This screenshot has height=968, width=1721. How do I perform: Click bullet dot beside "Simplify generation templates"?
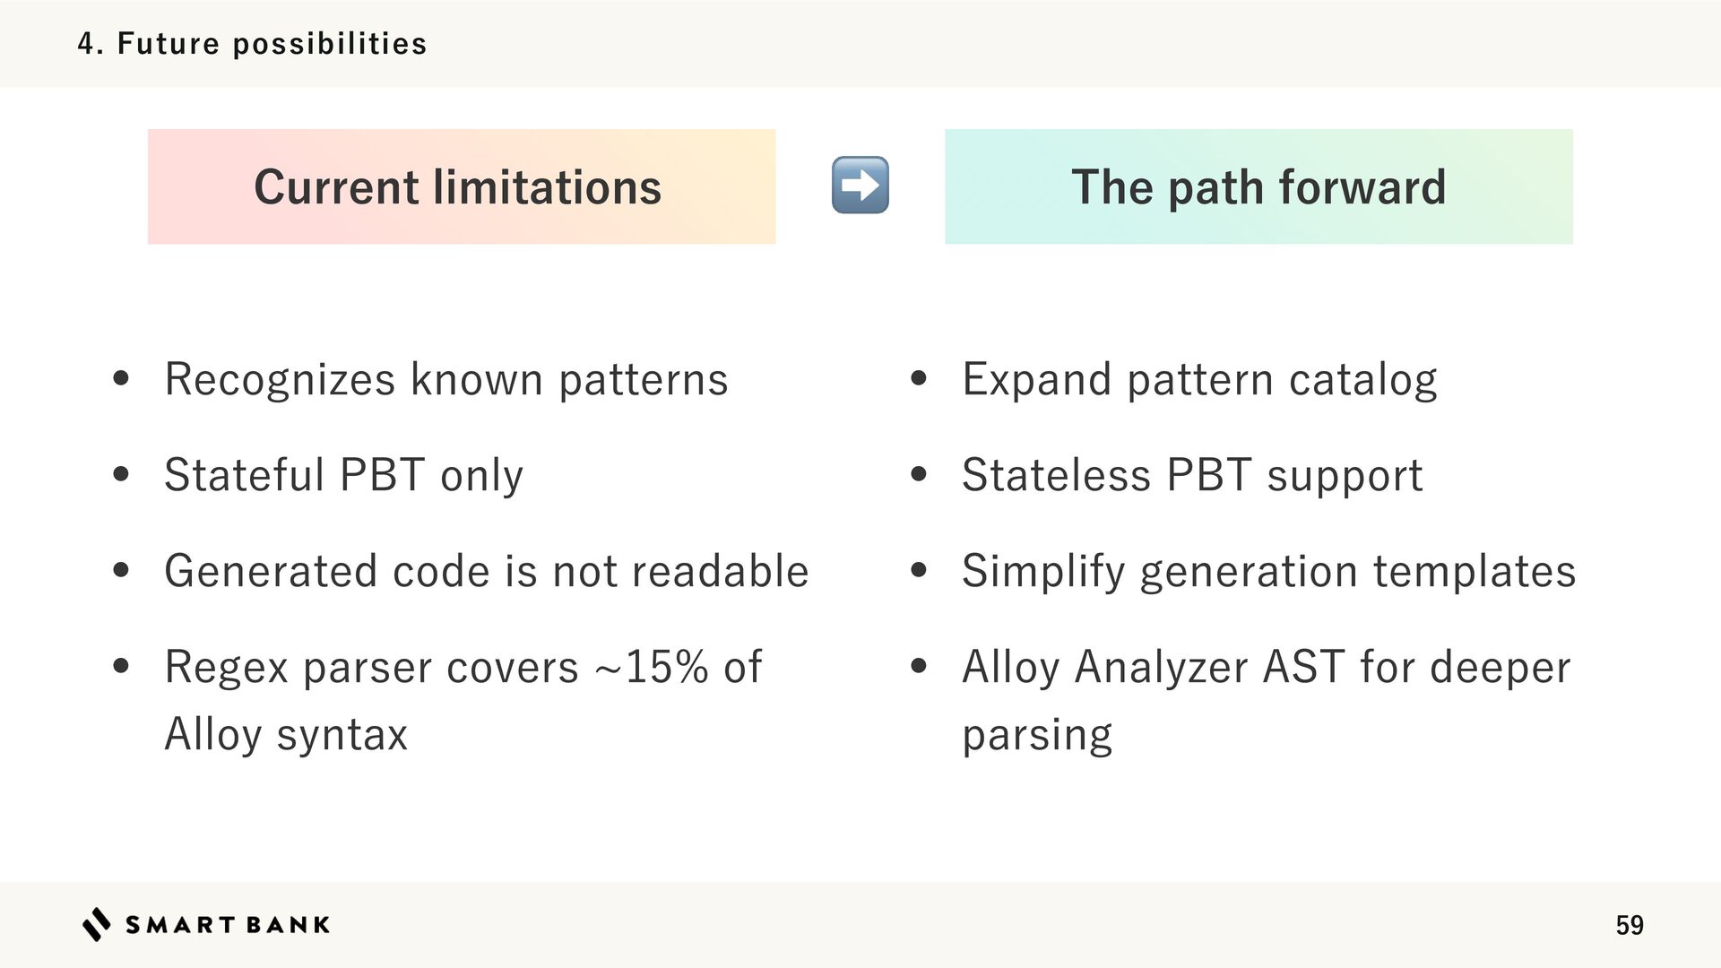click(x=918, y=571)
